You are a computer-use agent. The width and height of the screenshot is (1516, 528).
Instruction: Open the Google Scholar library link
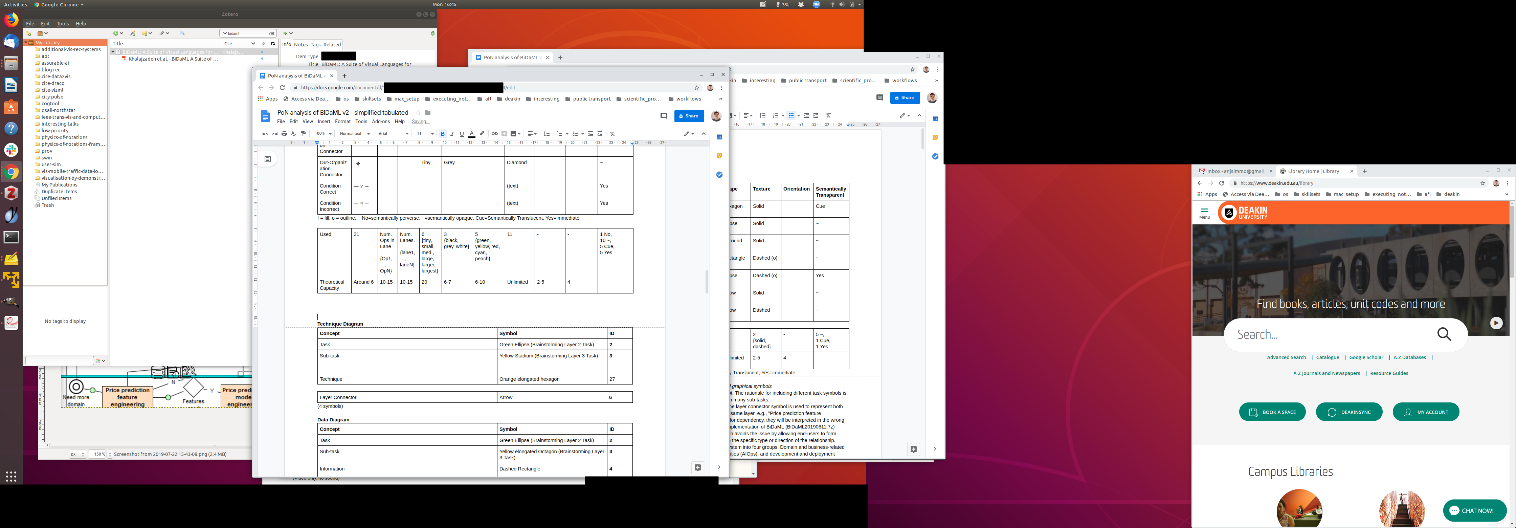click(1366, 357)
